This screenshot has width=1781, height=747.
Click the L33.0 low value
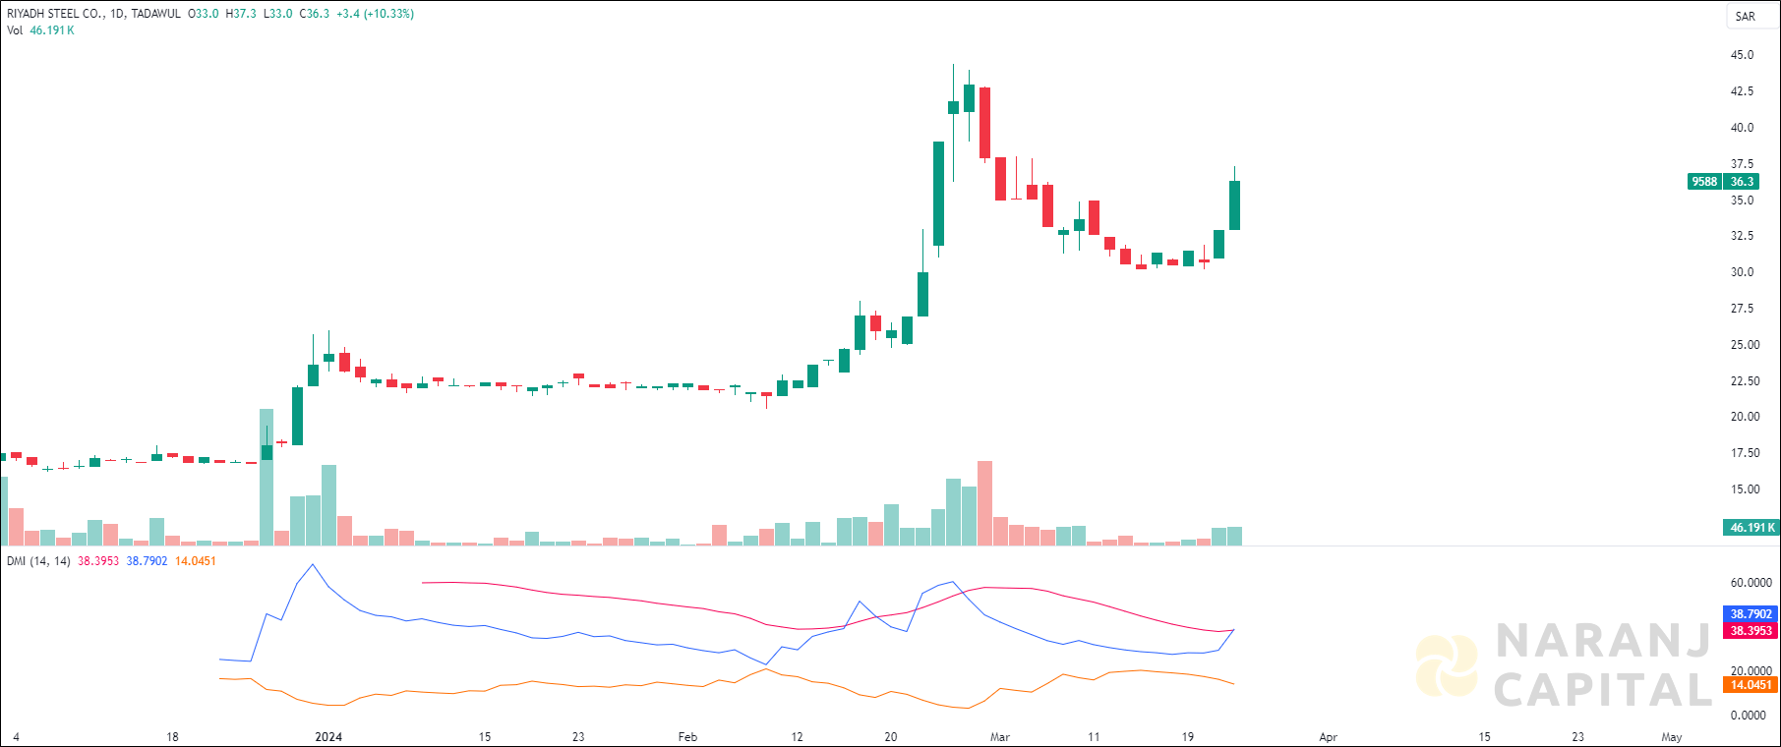278,14
